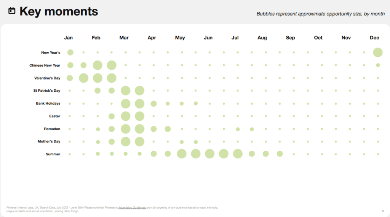Click the Chinese New Year row label
This screenshot has height=217, width=390.
click(x=45, y=65)
